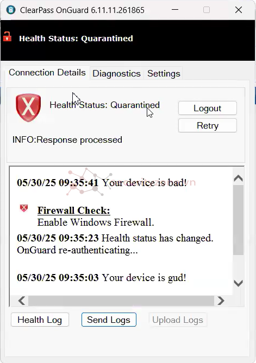Image resolution: width=256 pixels, height=363 pixels.
Task: Click the vertical scrollbar thumb in log
Action: click(239, 220)
